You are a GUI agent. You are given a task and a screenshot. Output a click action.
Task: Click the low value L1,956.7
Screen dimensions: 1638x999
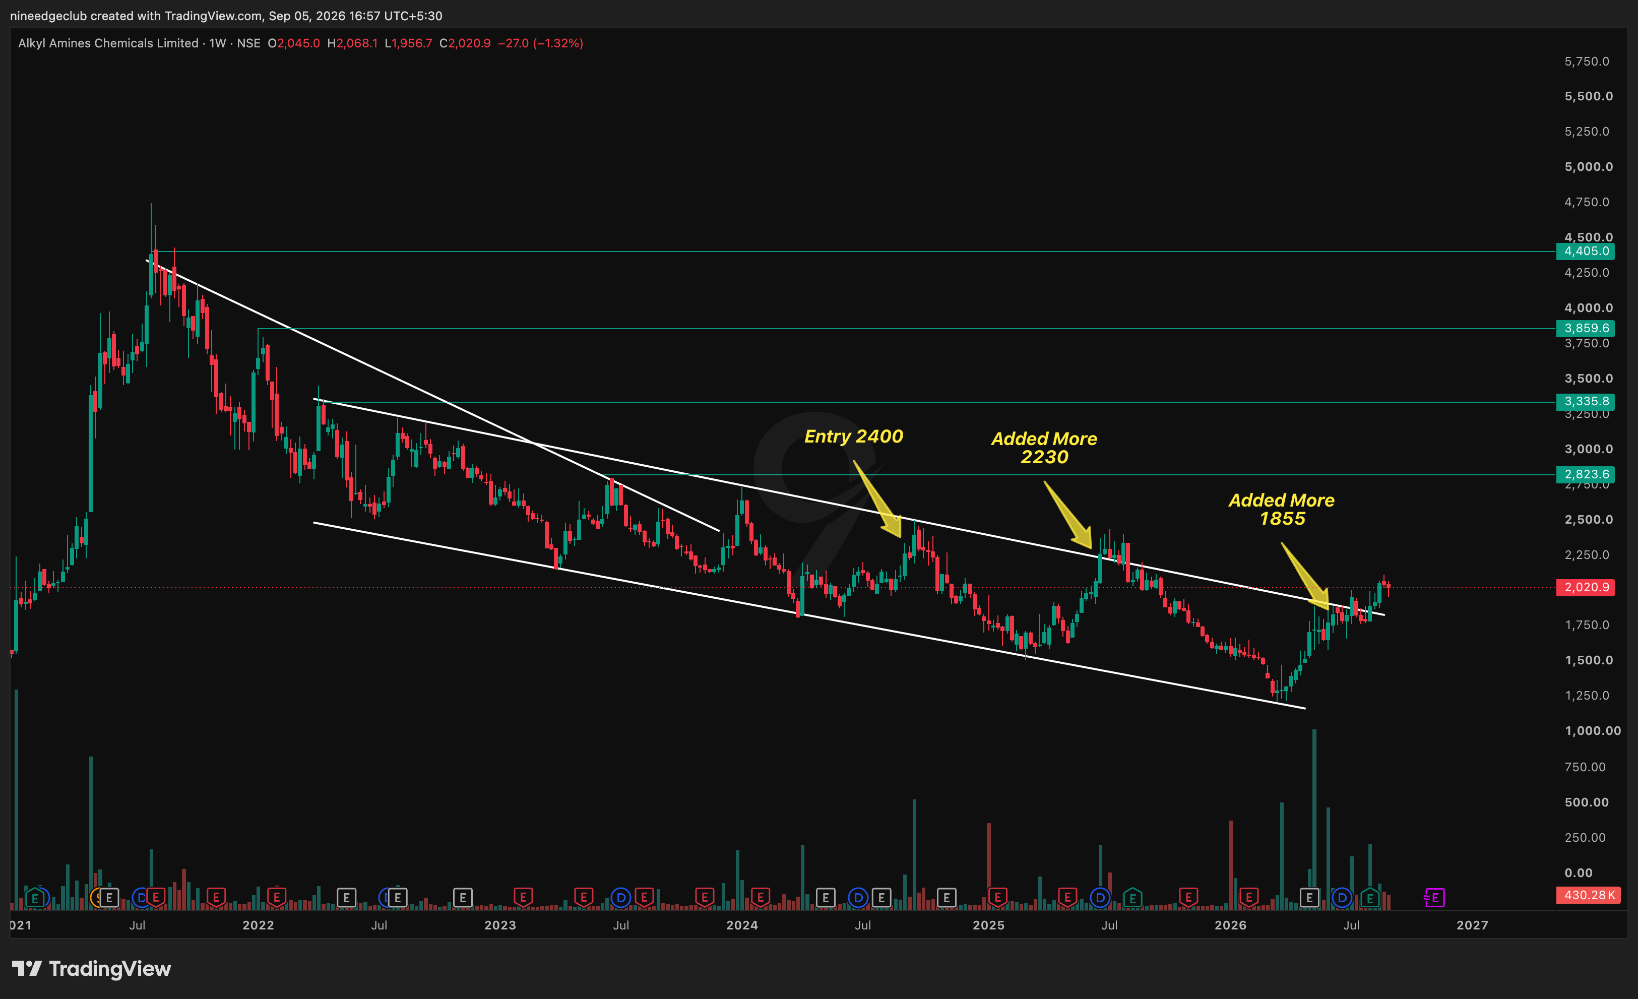point(408,43)
